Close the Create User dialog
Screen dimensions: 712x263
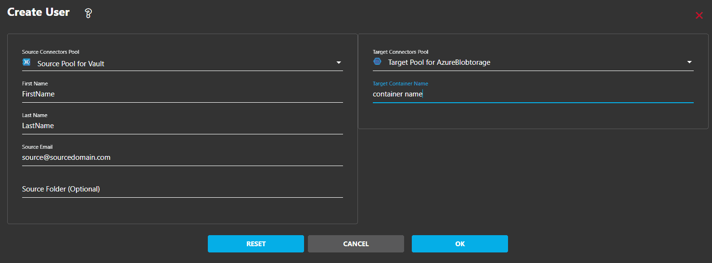point(699,15)
